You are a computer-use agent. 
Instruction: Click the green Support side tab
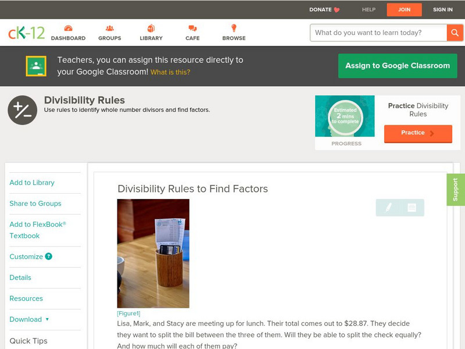456,190
